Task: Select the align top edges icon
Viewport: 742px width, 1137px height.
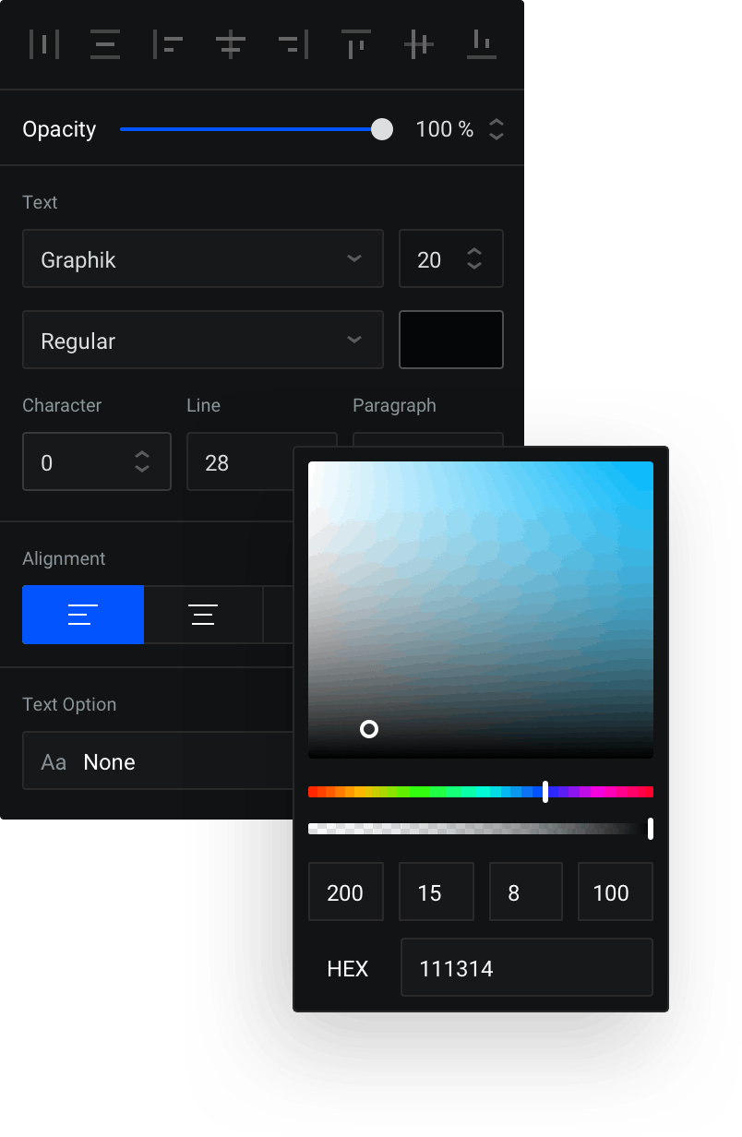Action: click(356, 44)
